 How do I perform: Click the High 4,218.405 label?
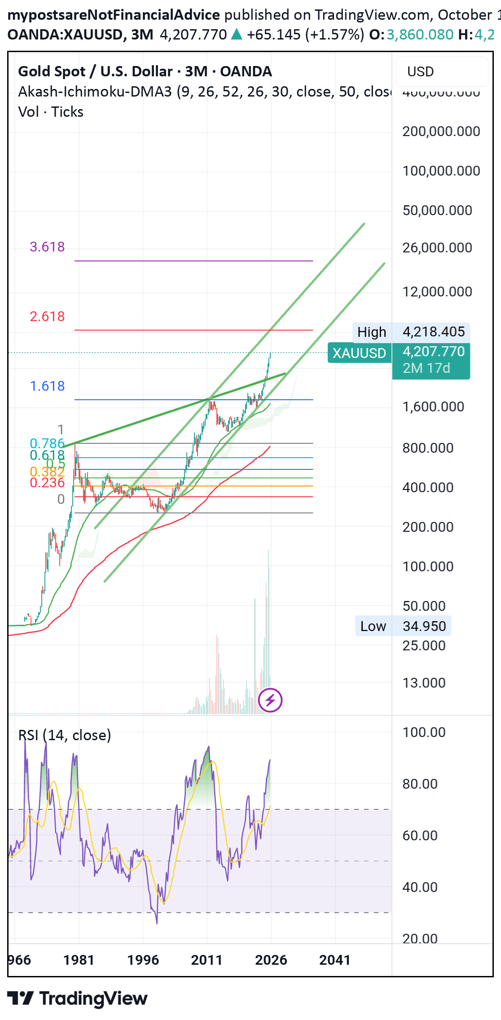[411, 332]
